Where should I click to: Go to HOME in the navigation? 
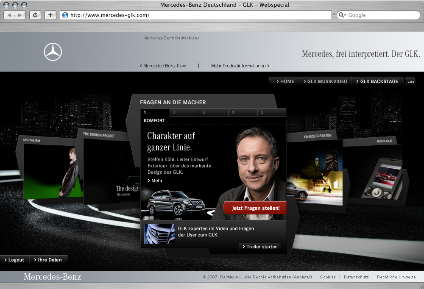(x=285, y=81)
